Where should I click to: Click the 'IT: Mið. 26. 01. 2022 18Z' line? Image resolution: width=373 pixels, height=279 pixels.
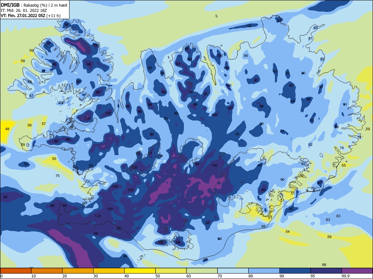[24, 10]
